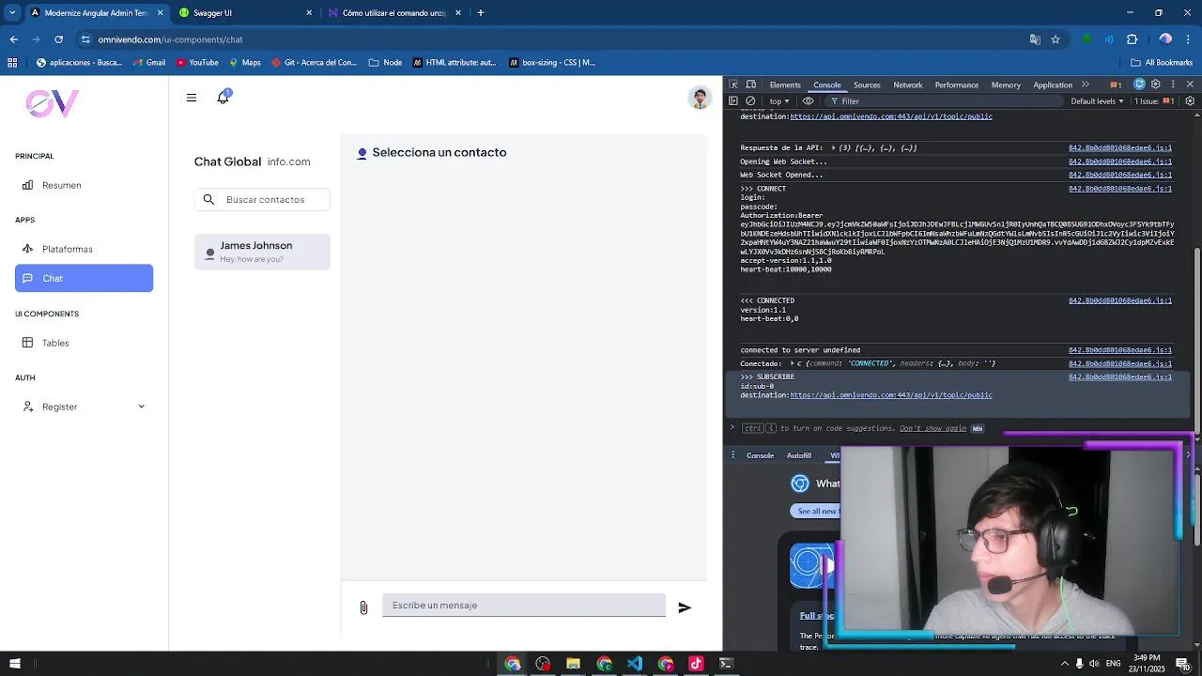Image resolution: width=1202 pixels, height=676 pixels.
Task: Close the DevTools panel
Action: pos(1190,84)
